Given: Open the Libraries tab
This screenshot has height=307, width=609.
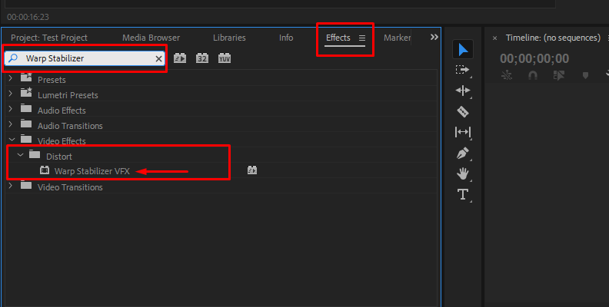Looking at the screenshot, I should (229, 38).
